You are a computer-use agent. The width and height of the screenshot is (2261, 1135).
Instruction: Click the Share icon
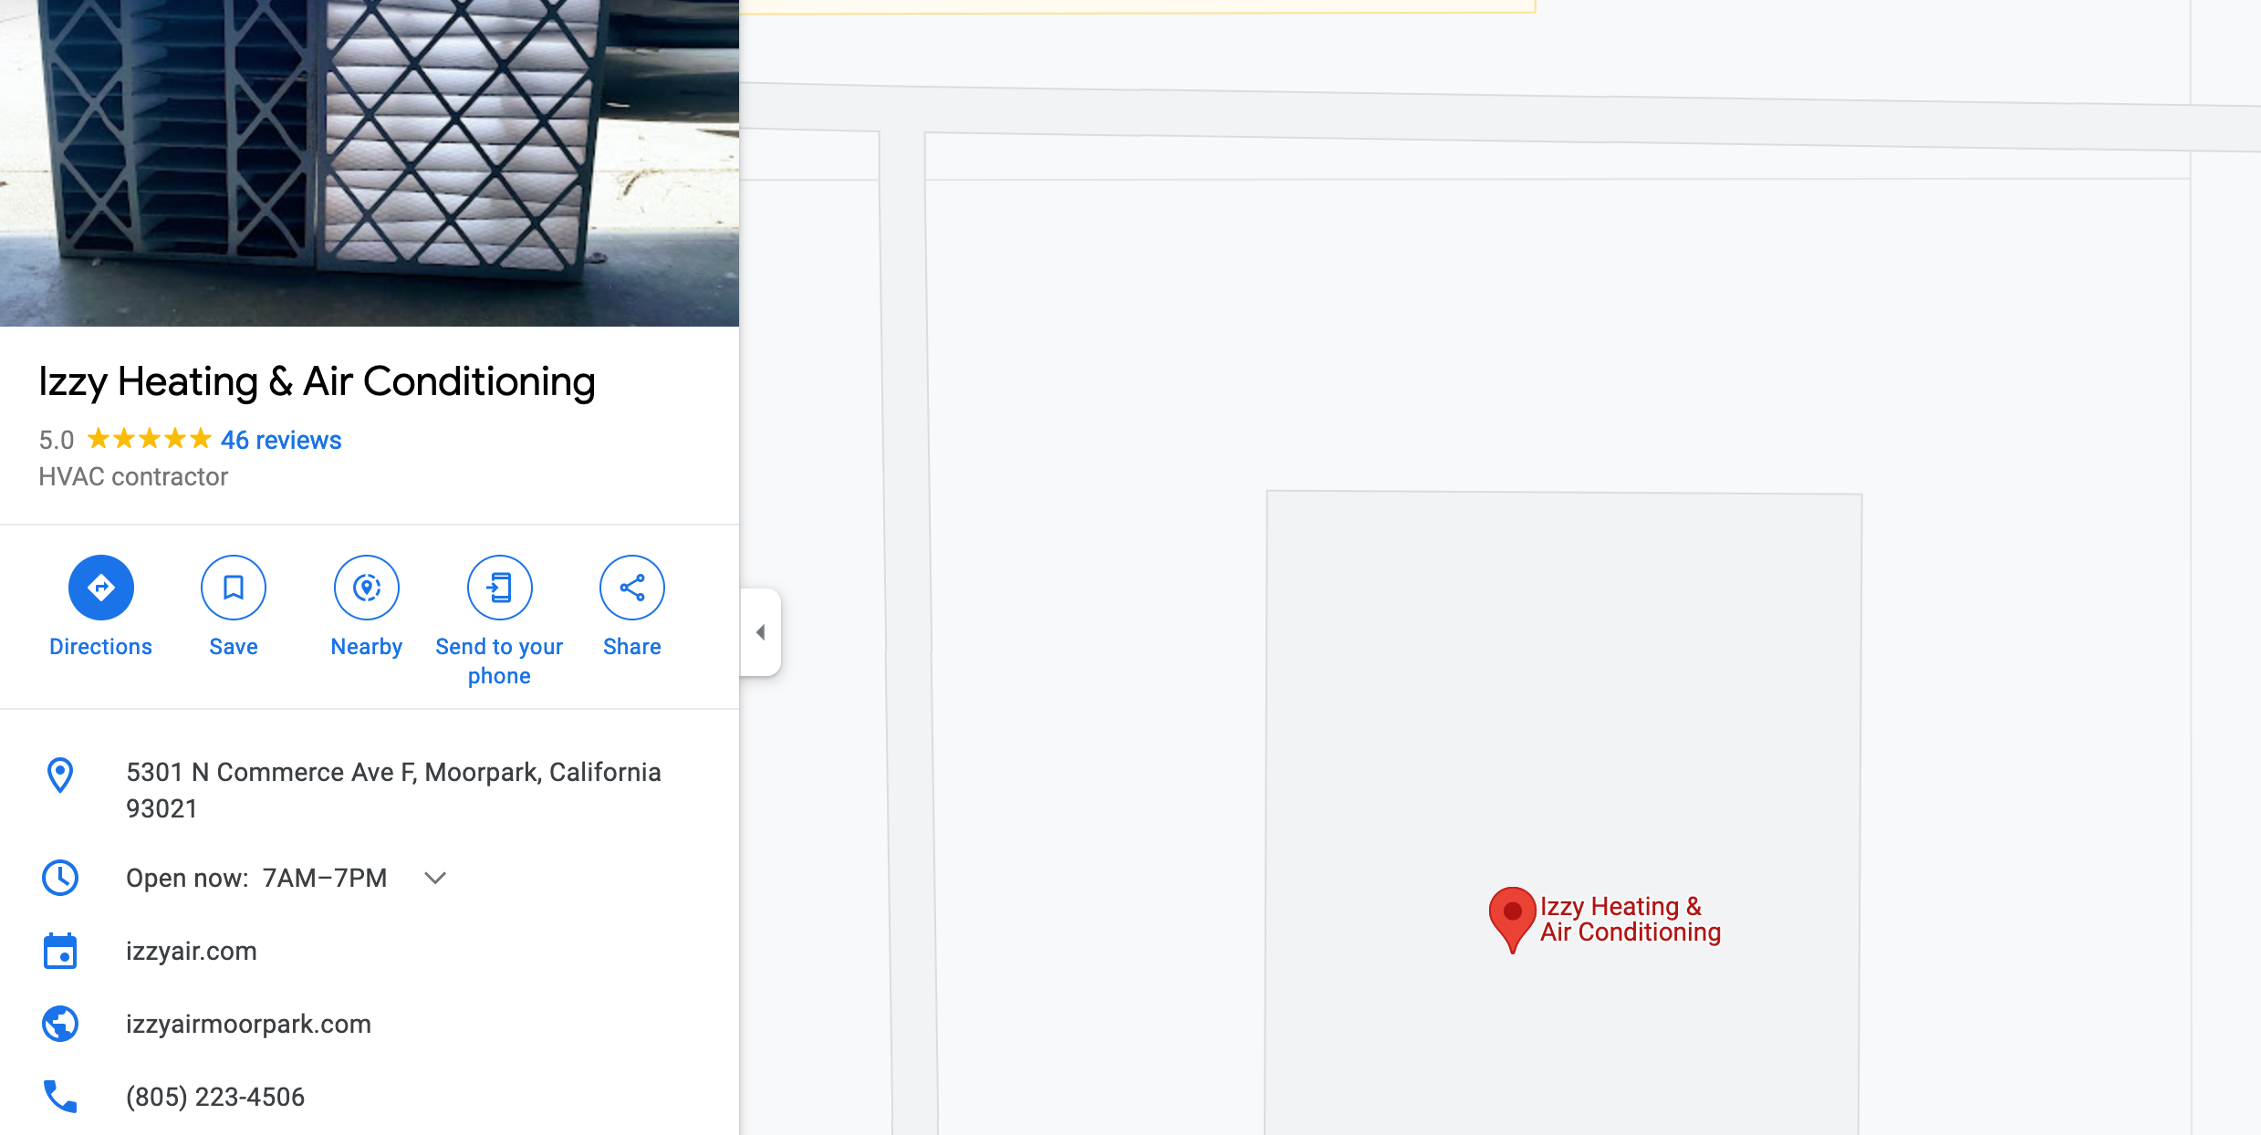tap(632, 588)
